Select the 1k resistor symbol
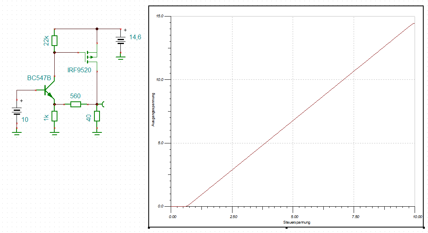This screenshot has height=233, width=428. pos(55,116)
